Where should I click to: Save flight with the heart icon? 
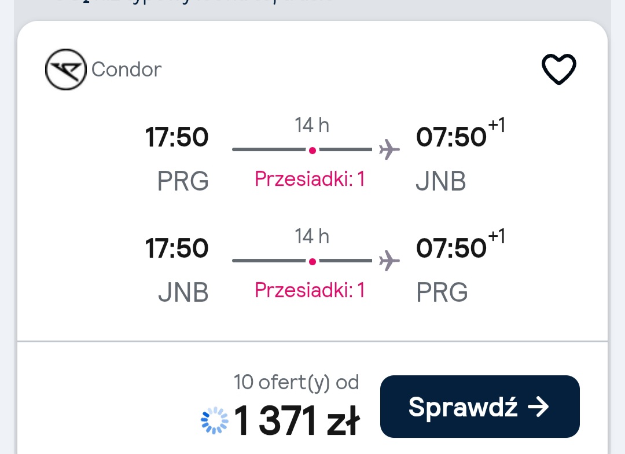click(x=558, y=69)
